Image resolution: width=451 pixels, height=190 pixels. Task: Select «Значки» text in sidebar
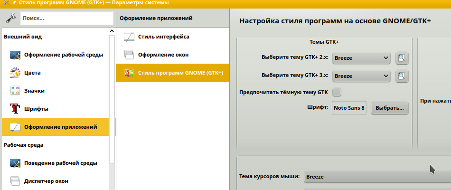click(x=34, y=91)
